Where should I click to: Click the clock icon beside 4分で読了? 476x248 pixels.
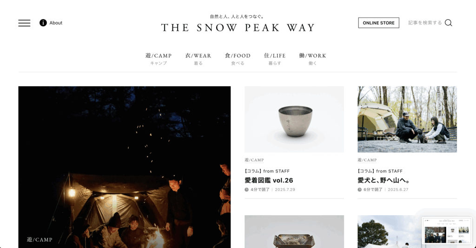click(246, 190)
